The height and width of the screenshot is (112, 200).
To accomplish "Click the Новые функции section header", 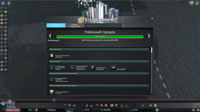I will point(99,49).
